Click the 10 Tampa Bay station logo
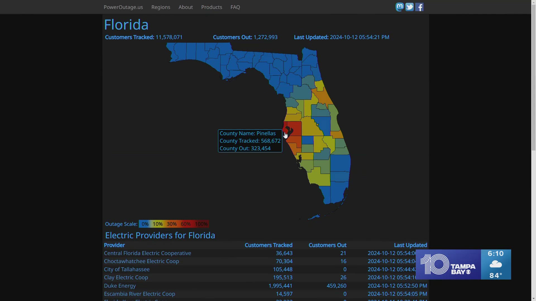 pos(448,264)
